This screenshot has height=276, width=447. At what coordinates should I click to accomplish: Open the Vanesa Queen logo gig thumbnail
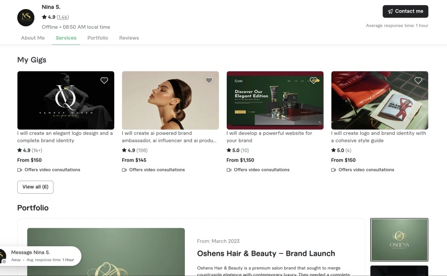pos(66,100)
